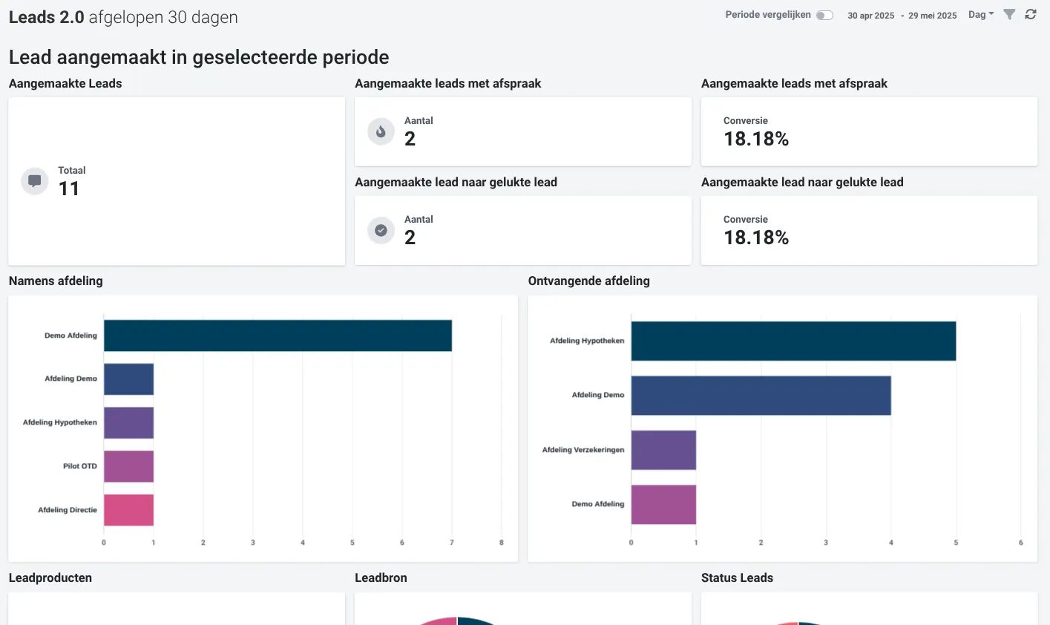
Task: Click the Afdeling Demo bar in Ontvangende afdeling
Action: [x=761, y=395]
